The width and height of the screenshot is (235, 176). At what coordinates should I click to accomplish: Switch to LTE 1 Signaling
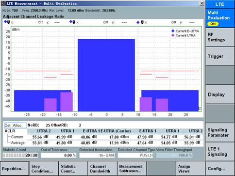(x=220, y=152)
